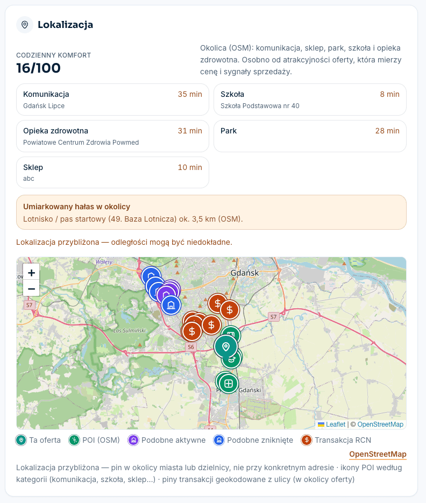Click dollar marker just left of offer pin

[211, 325]
